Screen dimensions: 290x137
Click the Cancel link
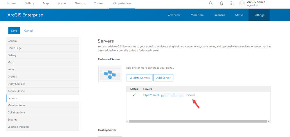(29, 31)
